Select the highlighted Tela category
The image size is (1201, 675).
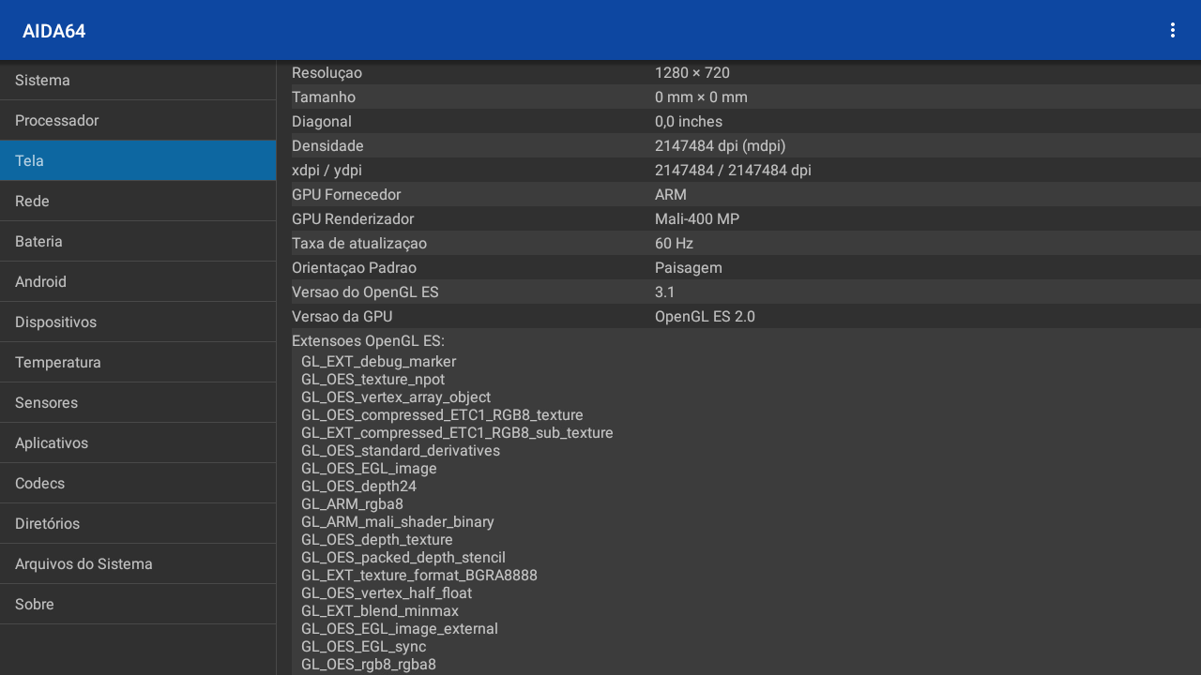pyautogui.click(x=138, y=161)
